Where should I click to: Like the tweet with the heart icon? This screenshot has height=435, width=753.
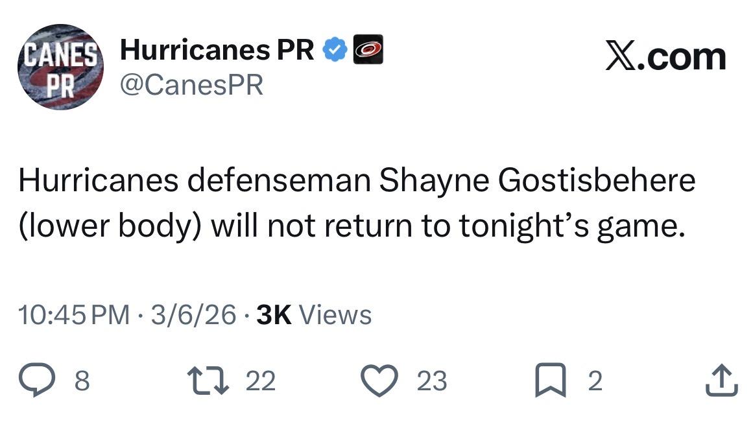(378, 381)
